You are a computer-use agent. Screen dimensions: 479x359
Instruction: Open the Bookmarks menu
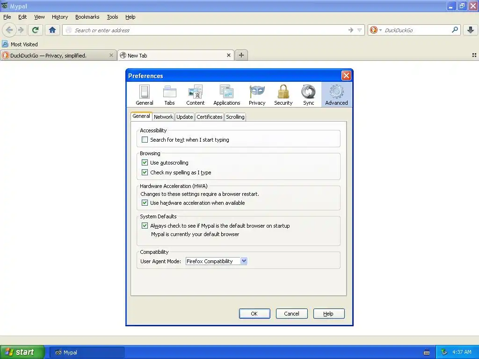[87, 17]
